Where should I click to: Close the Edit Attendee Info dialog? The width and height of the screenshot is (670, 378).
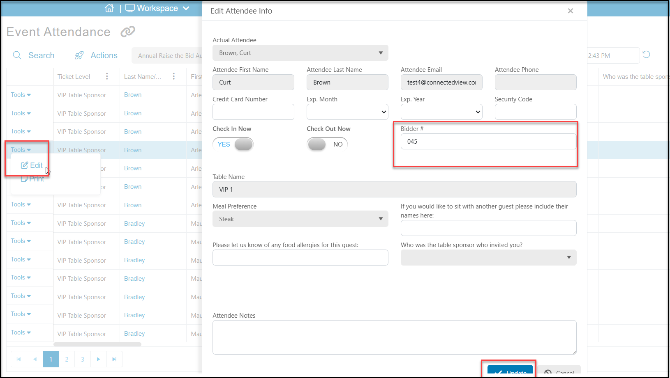pos(571,11)
